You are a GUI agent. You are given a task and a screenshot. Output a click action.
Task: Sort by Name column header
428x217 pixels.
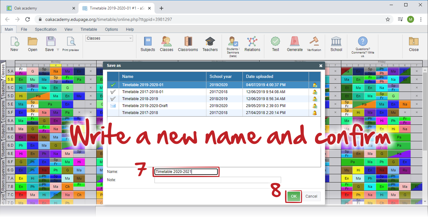coord(162,76)
